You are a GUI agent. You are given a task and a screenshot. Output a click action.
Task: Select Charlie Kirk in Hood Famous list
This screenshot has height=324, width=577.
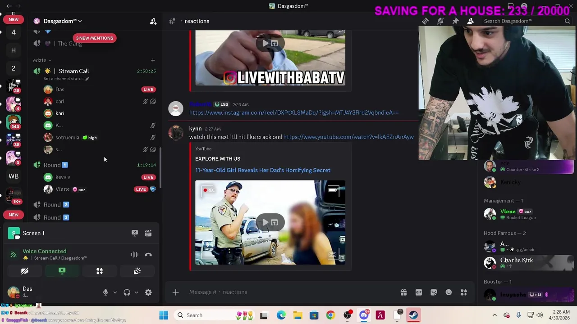[527, 263]
